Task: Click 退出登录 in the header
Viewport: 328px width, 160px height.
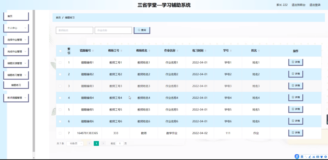Action: point(315,5)
